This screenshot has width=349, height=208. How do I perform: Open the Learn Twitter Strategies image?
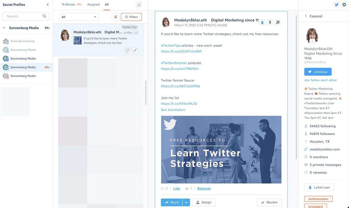click(221, 150)
